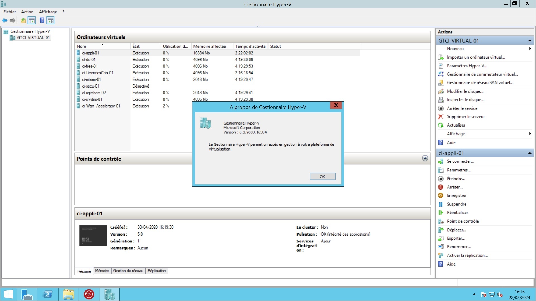The width and height of the screenshot is (536, 301).
Task: Toggle the console tree pane toolbar icon
Action: 32,20
